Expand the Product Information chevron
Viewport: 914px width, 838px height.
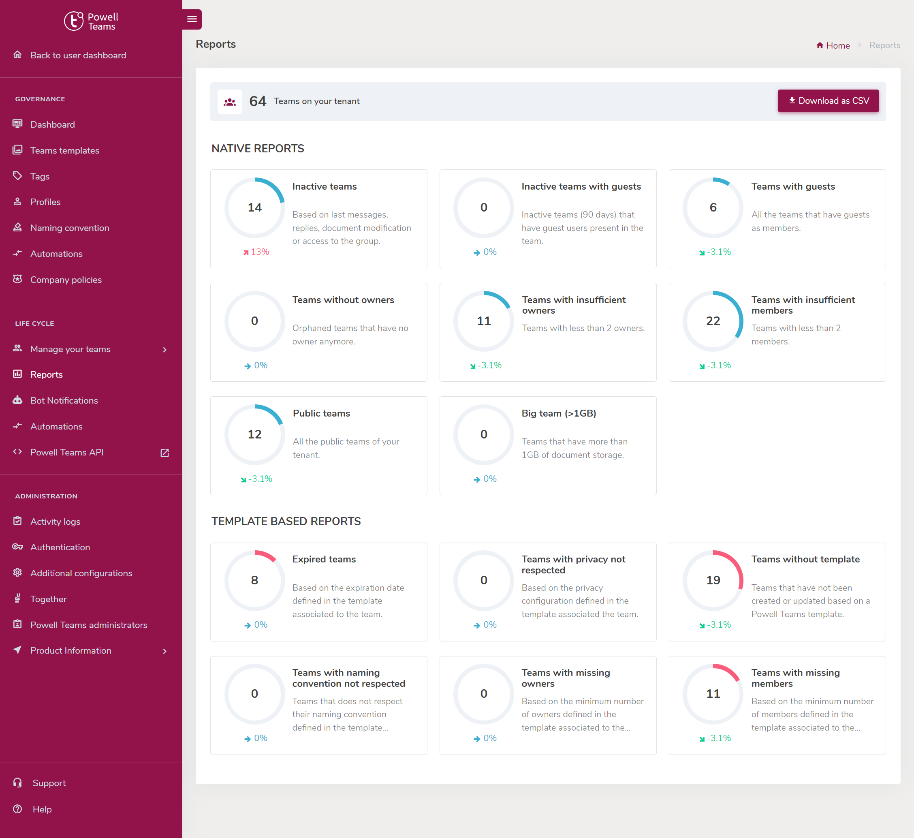(x=164, y=651)
